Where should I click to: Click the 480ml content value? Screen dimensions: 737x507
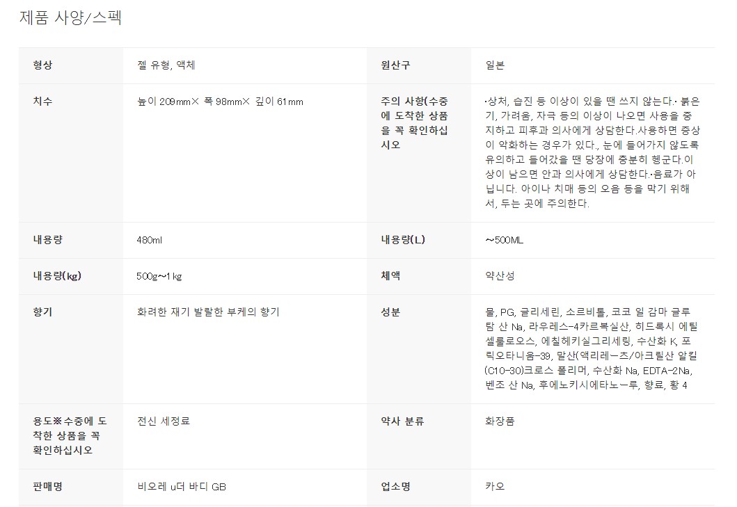tap(150, 240)
